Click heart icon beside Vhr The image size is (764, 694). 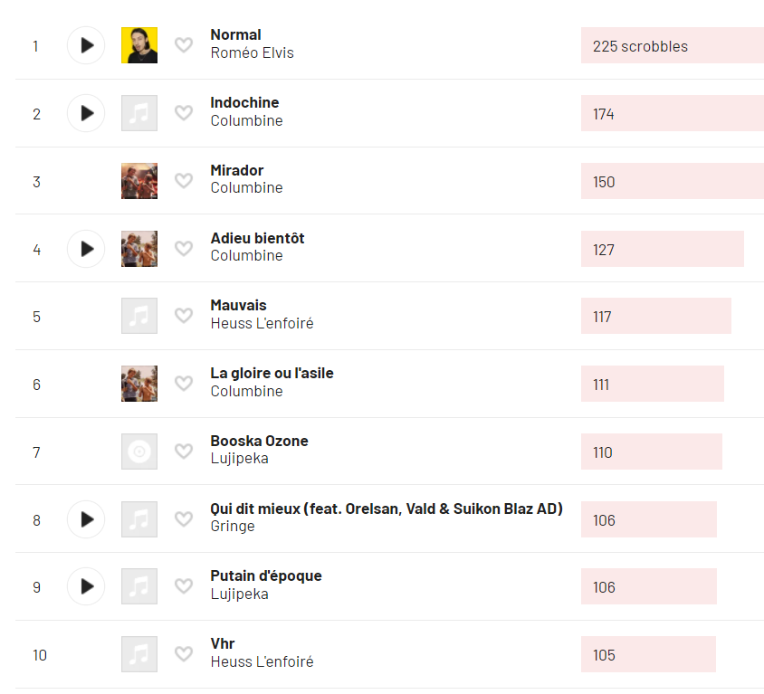coord(184,654)
